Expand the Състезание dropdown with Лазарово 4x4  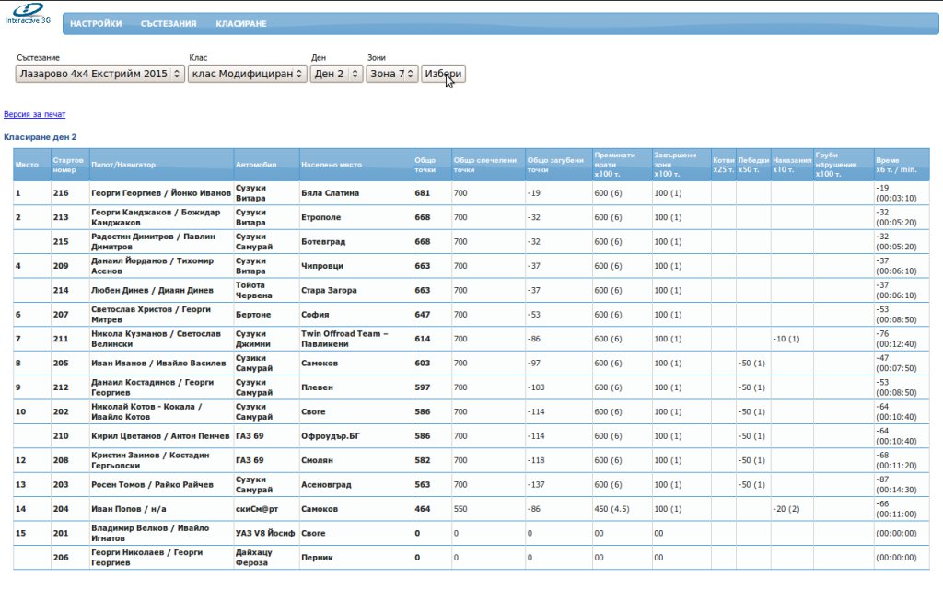coord(99,74)
